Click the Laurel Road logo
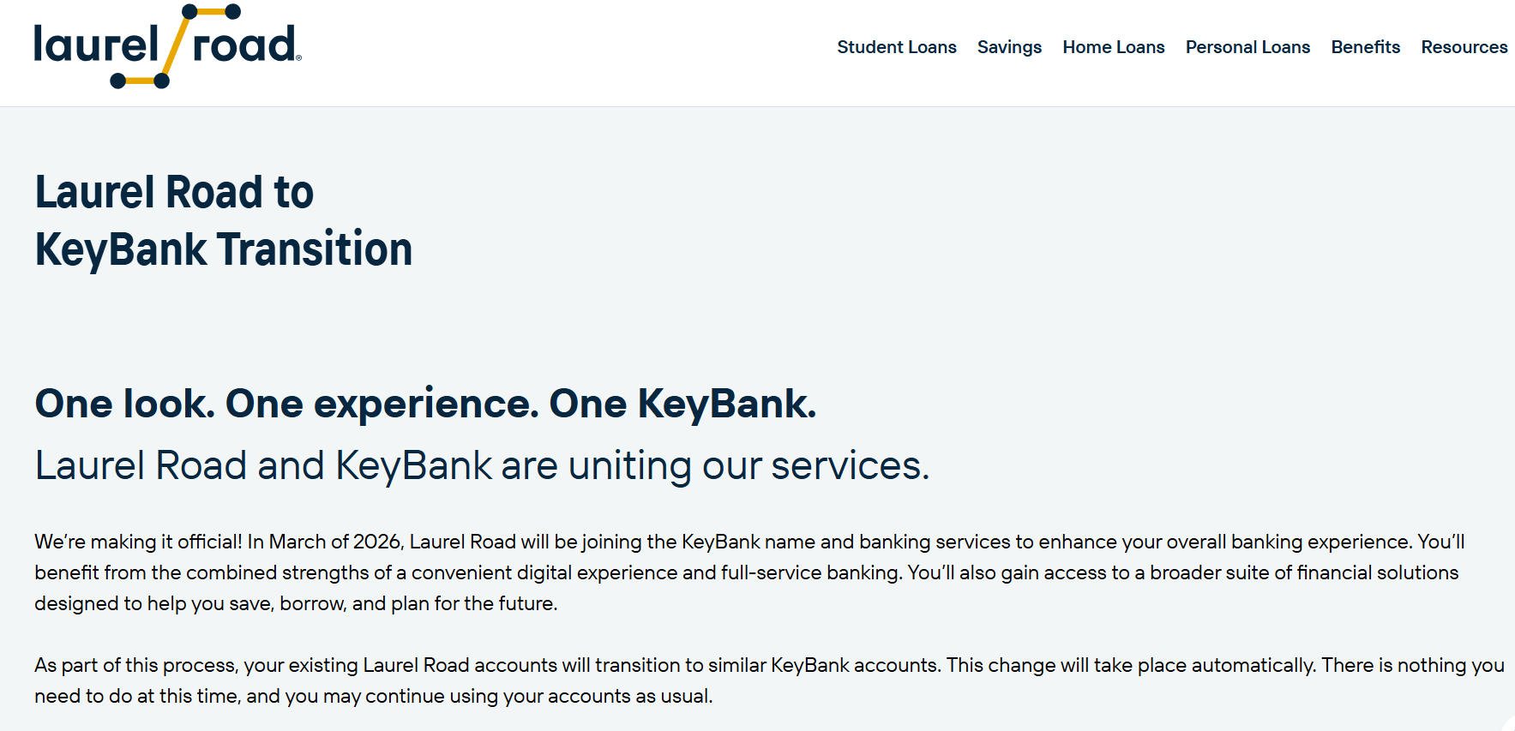 pos(167,46)
